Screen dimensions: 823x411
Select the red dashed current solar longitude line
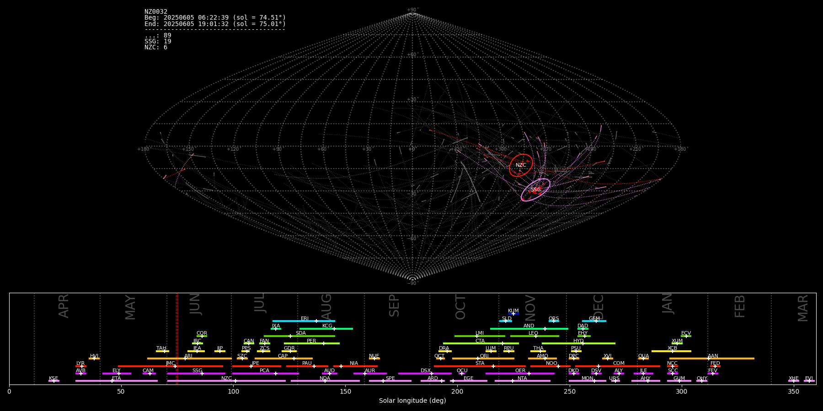click(177, 338)
